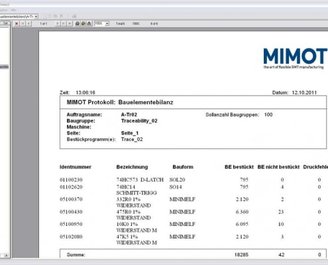Click the 'MIMOT Protokoll: Bauelementebilanz' title
This screenshot has width=328, height=265.
(x=120, y=102)
